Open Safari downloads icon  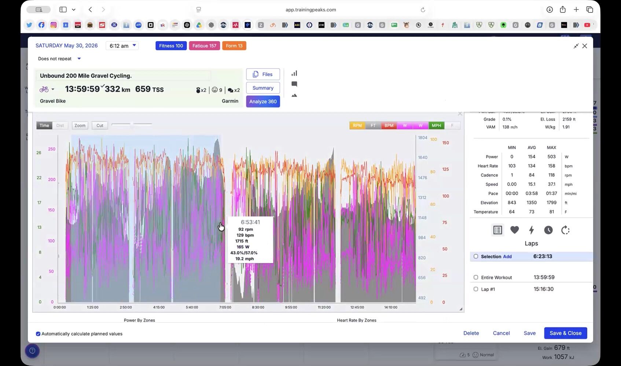[x=550, y=10]
